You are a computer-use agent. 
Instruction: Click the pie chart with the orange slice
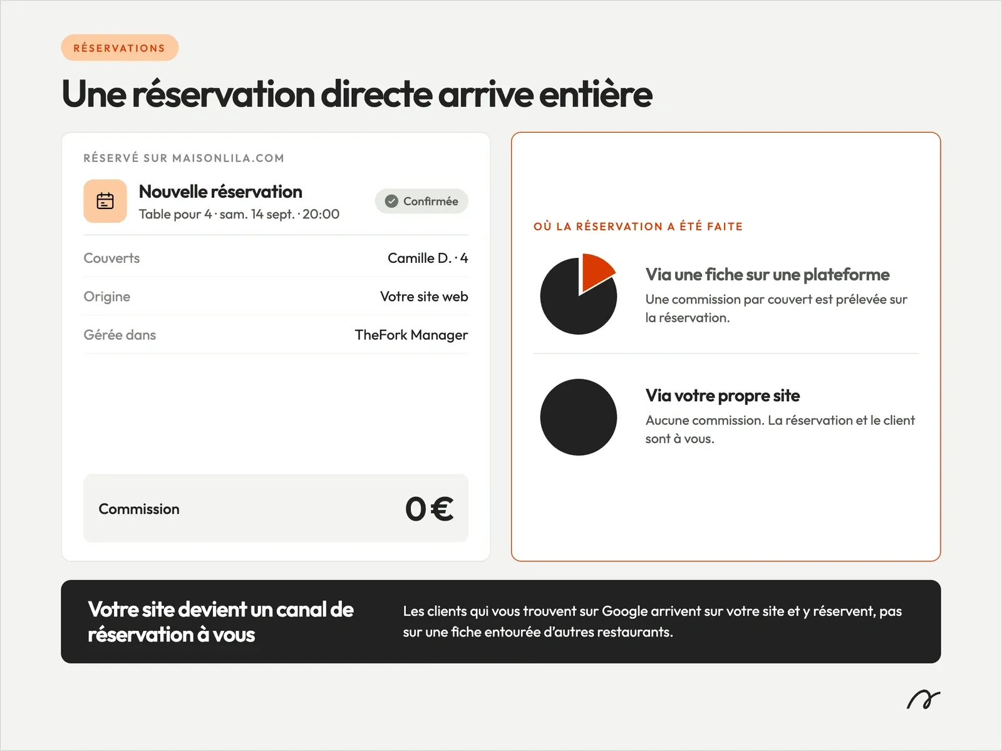pyautogui.click(x=579, y=294)
